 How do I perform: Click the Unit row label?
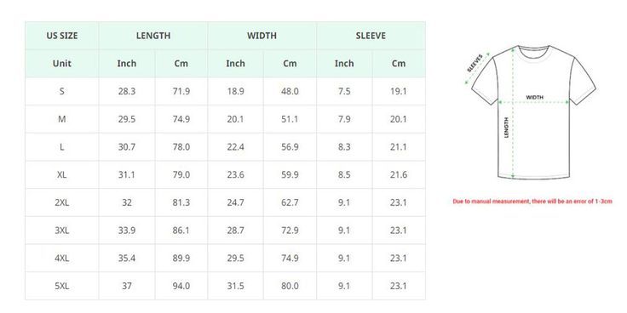(62, 64)
